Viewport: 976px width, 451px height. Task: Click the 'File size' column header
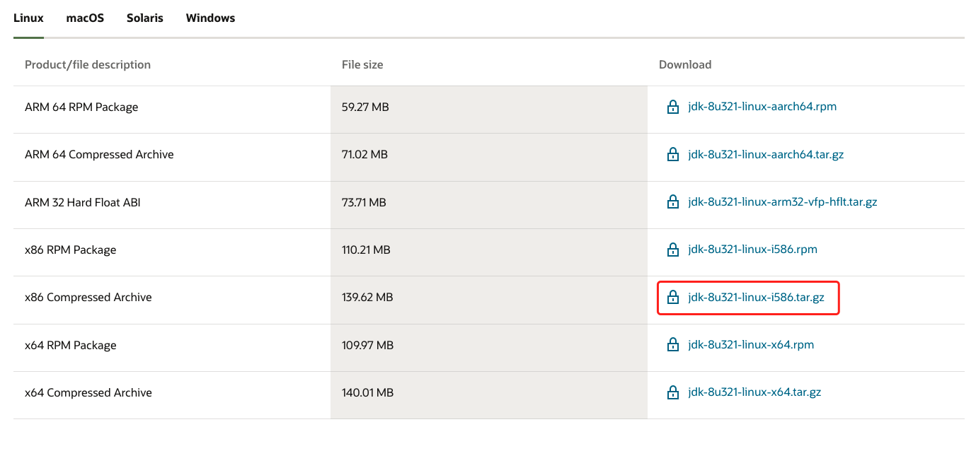click(x=362, y=64)
